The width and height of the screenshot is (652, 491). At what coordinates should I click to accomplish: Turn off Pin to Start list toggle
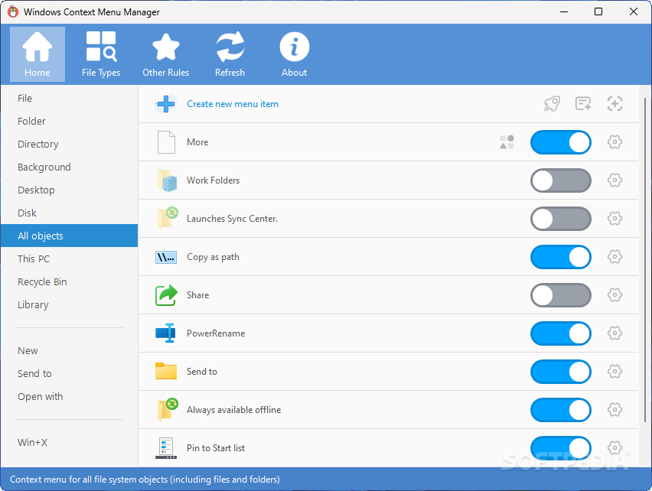pos(560,448)
